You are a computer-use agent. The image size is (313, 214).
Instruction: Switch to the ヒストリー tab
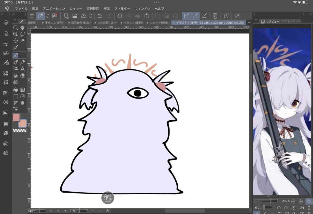click(291, 21)
